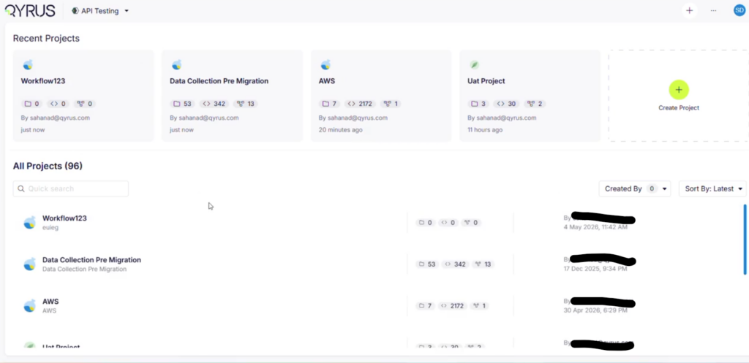749x363 pixels.
Task: Click the 13 workflows badge on card
Action: [246, 104]
